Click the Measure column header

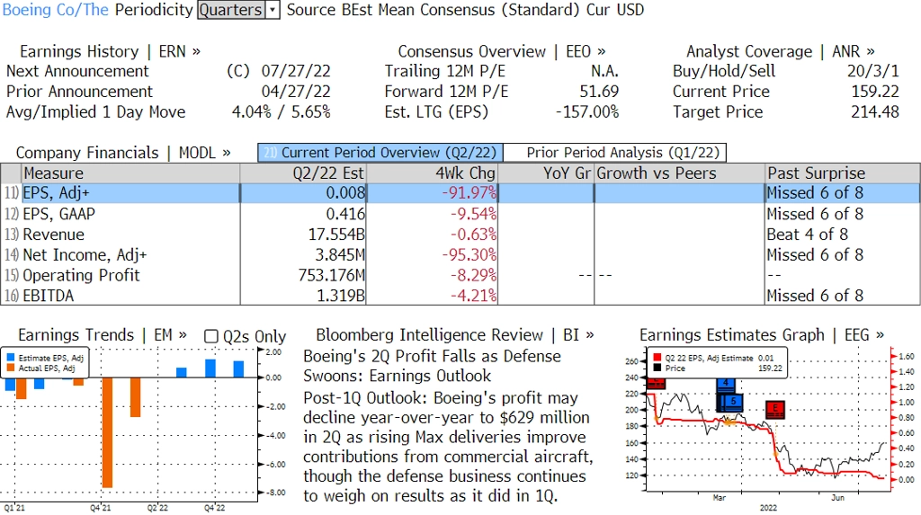pos(130,173)
